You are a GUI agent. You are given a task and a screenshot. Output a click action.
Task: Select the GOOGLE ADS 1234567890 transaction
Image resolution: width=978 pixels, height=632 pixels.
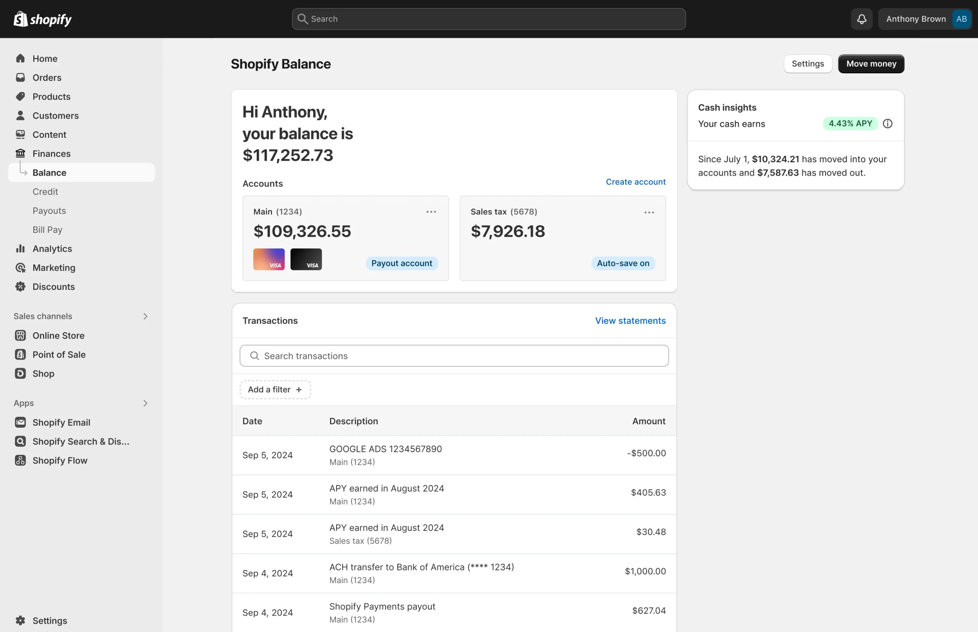454,455
